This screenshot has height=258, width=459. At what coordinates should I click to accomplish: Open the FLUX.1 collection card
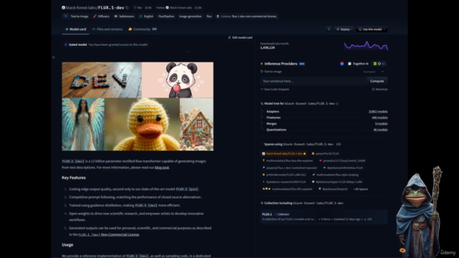[323, 216]
